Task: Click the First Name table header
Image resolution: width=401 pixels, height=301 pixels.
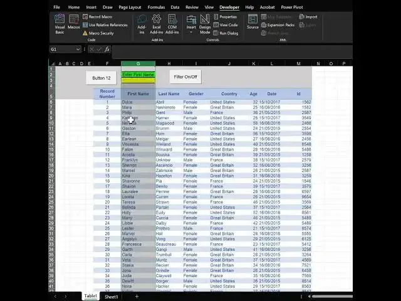Action: click(138, 93)
